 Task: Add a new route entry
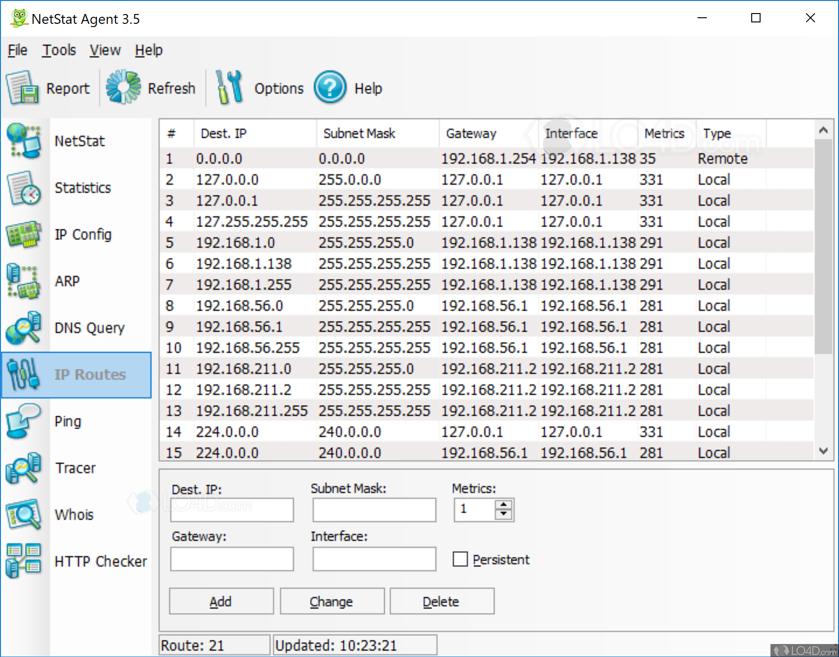[x=221, y=601]
